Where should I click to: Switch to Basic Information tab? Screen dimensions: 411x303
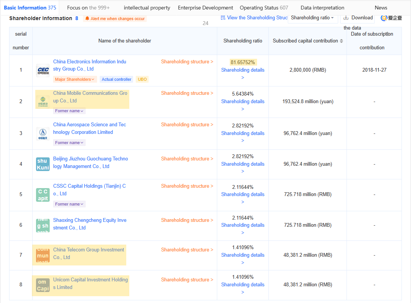coord(30,8)
